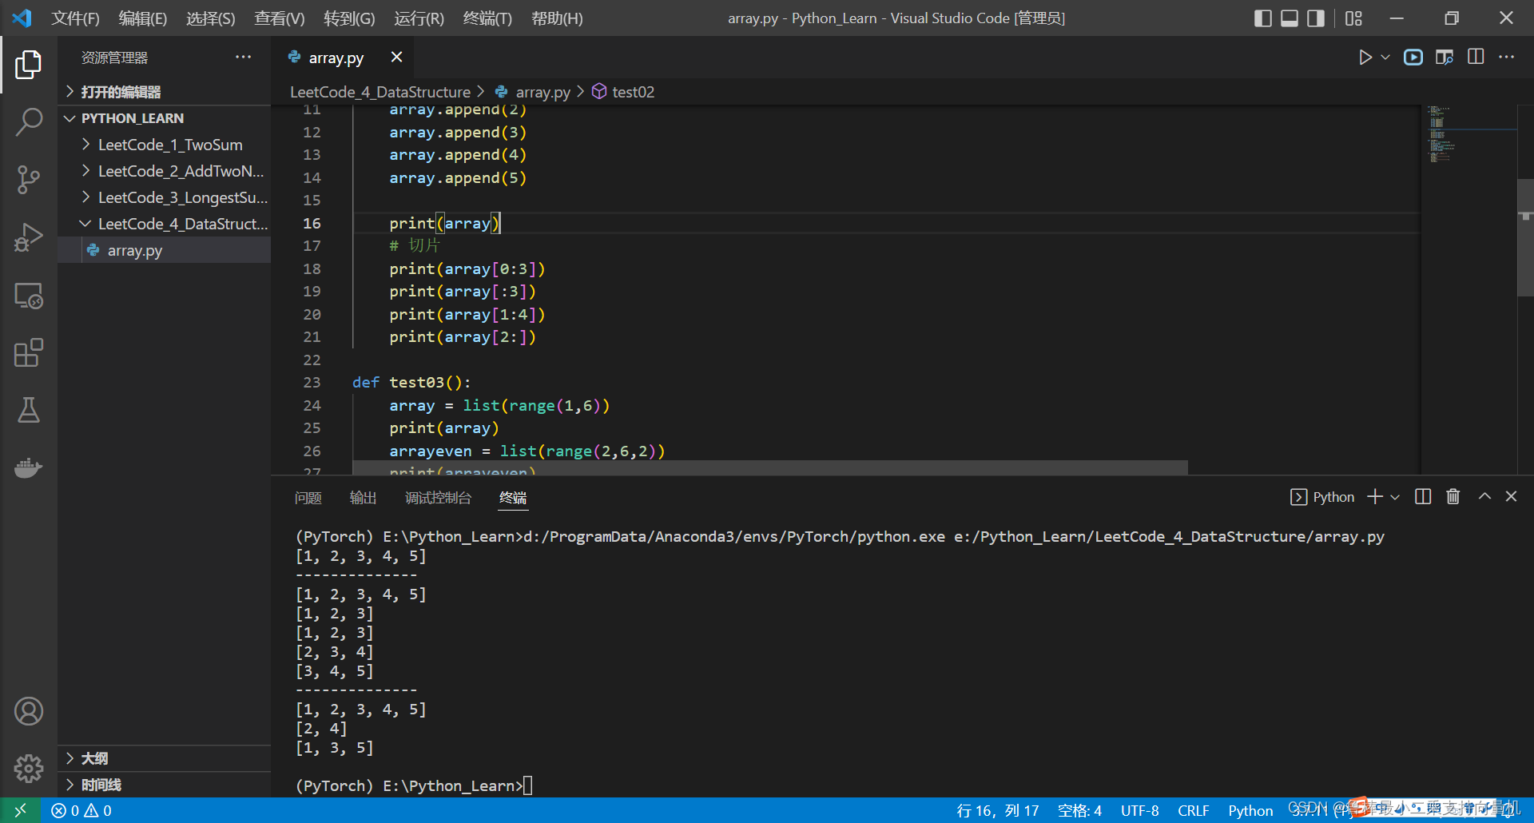Open the Search view

(28, 122)
